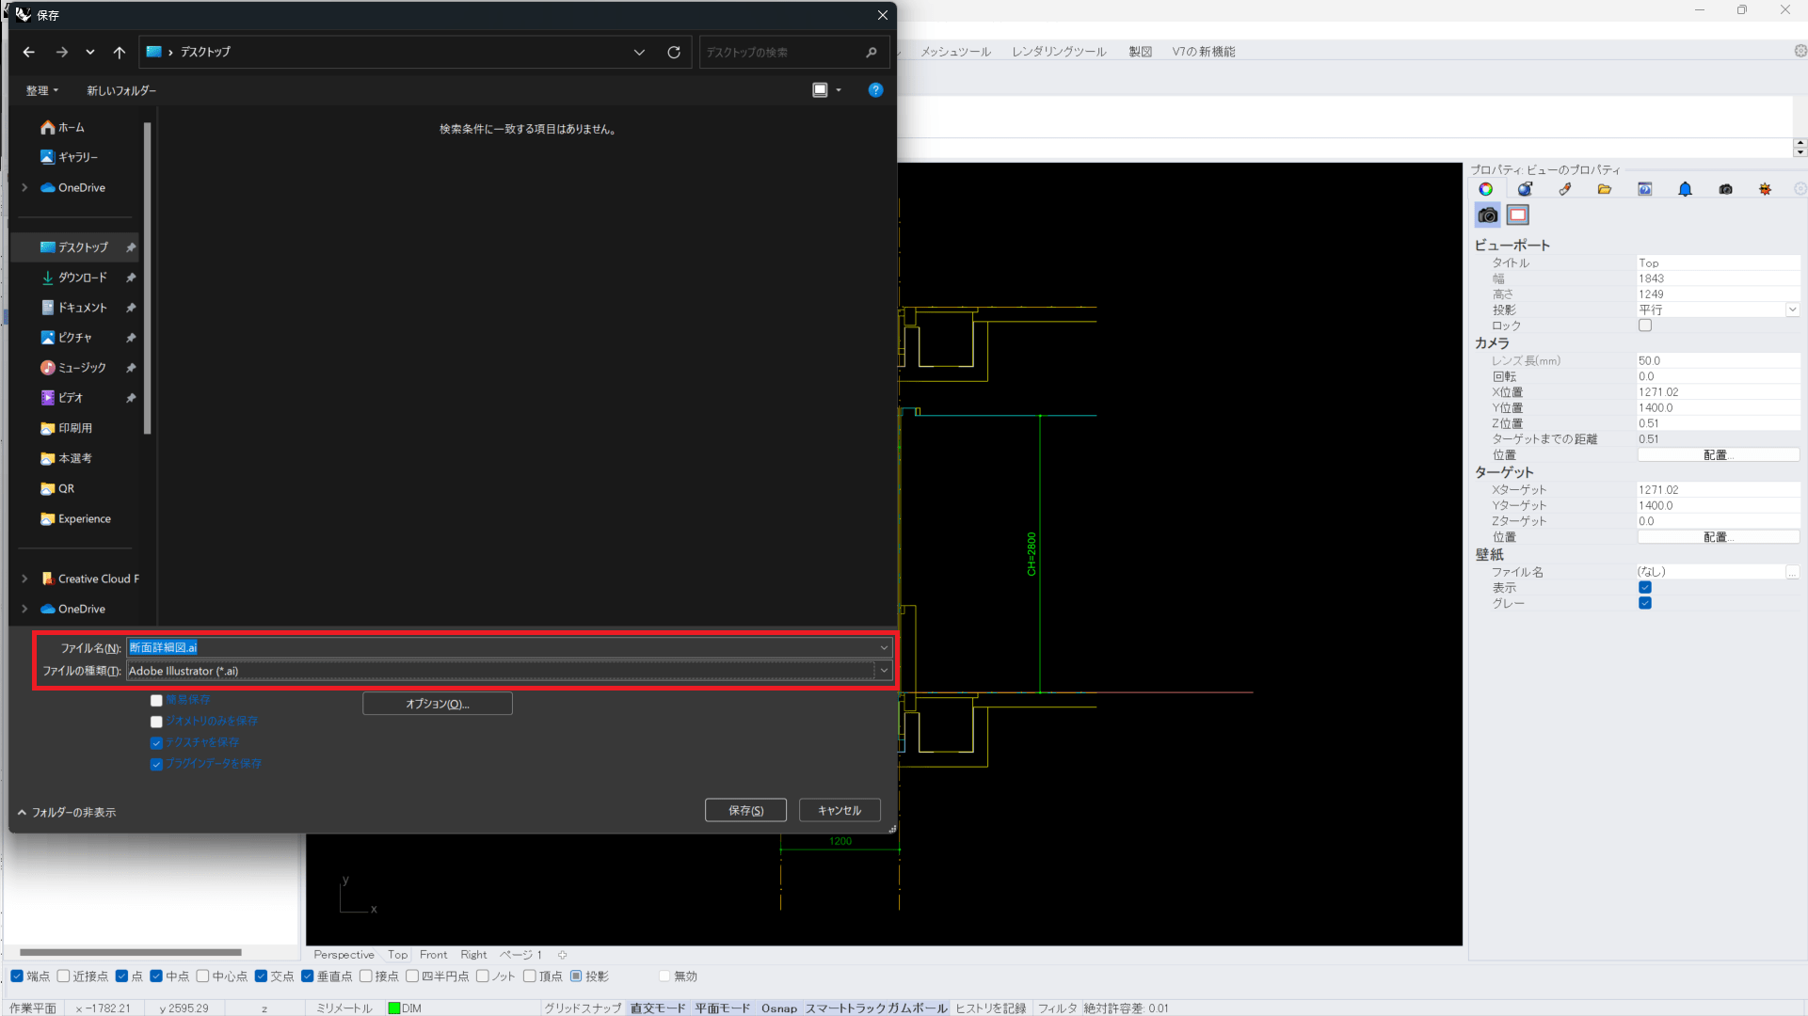Open the Layers folder icon tab

1605,189
